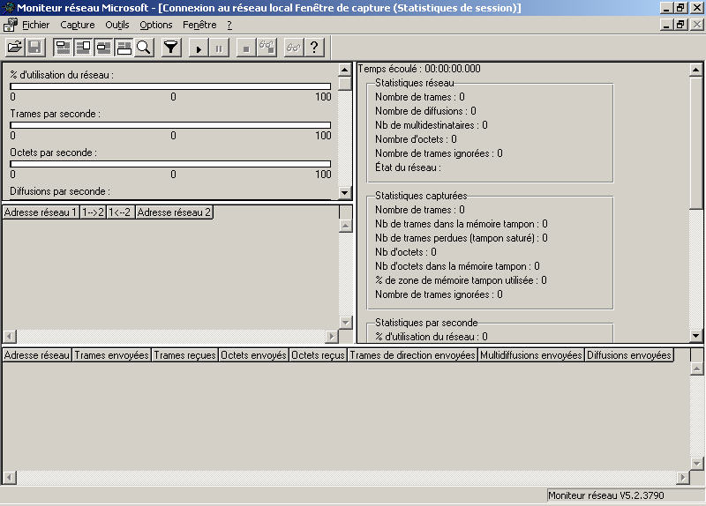The image size is (706, 506).
Task: Open the Fichier menu
Action: click(35, 25)
